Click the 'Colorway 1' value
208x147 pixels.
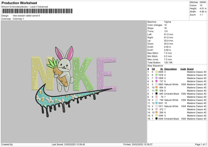pyautogui.click(x=18, y=19)
